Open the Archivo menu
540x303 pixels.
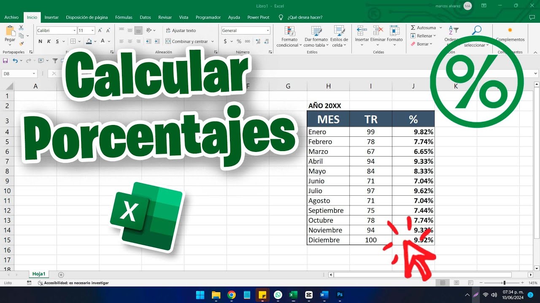(x=11, y=17)
